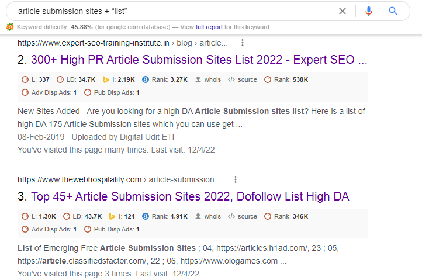Click the Rank: 346K metric
422x280 pixels.
pos(286,216)
